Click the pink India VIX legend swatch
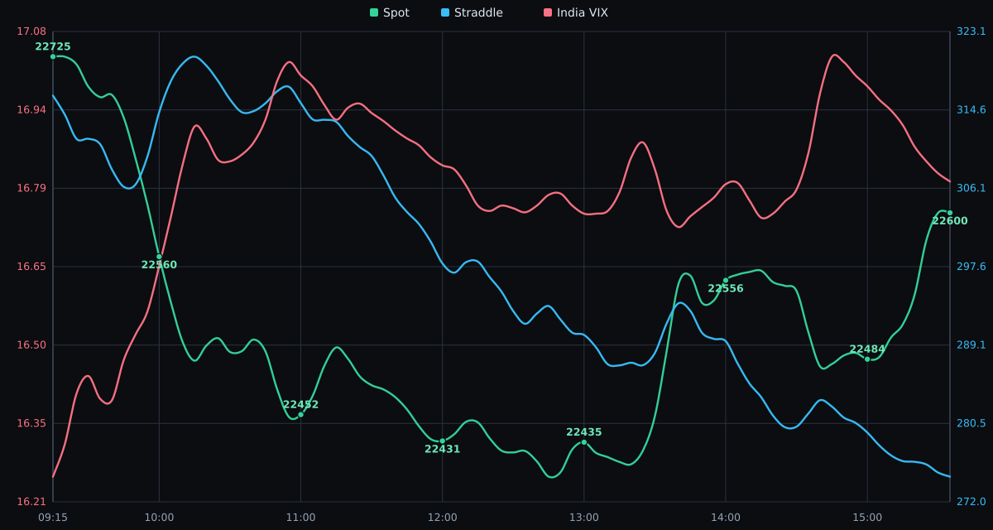 pyautogui.click(x=548, y=12)
